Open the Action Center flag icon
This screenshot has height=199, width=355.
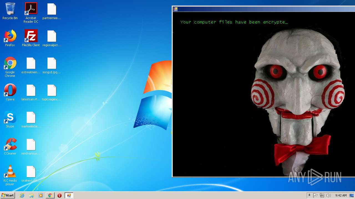pyautogui.click(x=315, y=195)
